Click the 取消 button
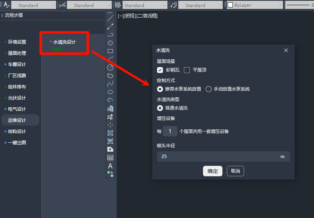Viewport: 314px width, 218px height. tap(235, 171)
